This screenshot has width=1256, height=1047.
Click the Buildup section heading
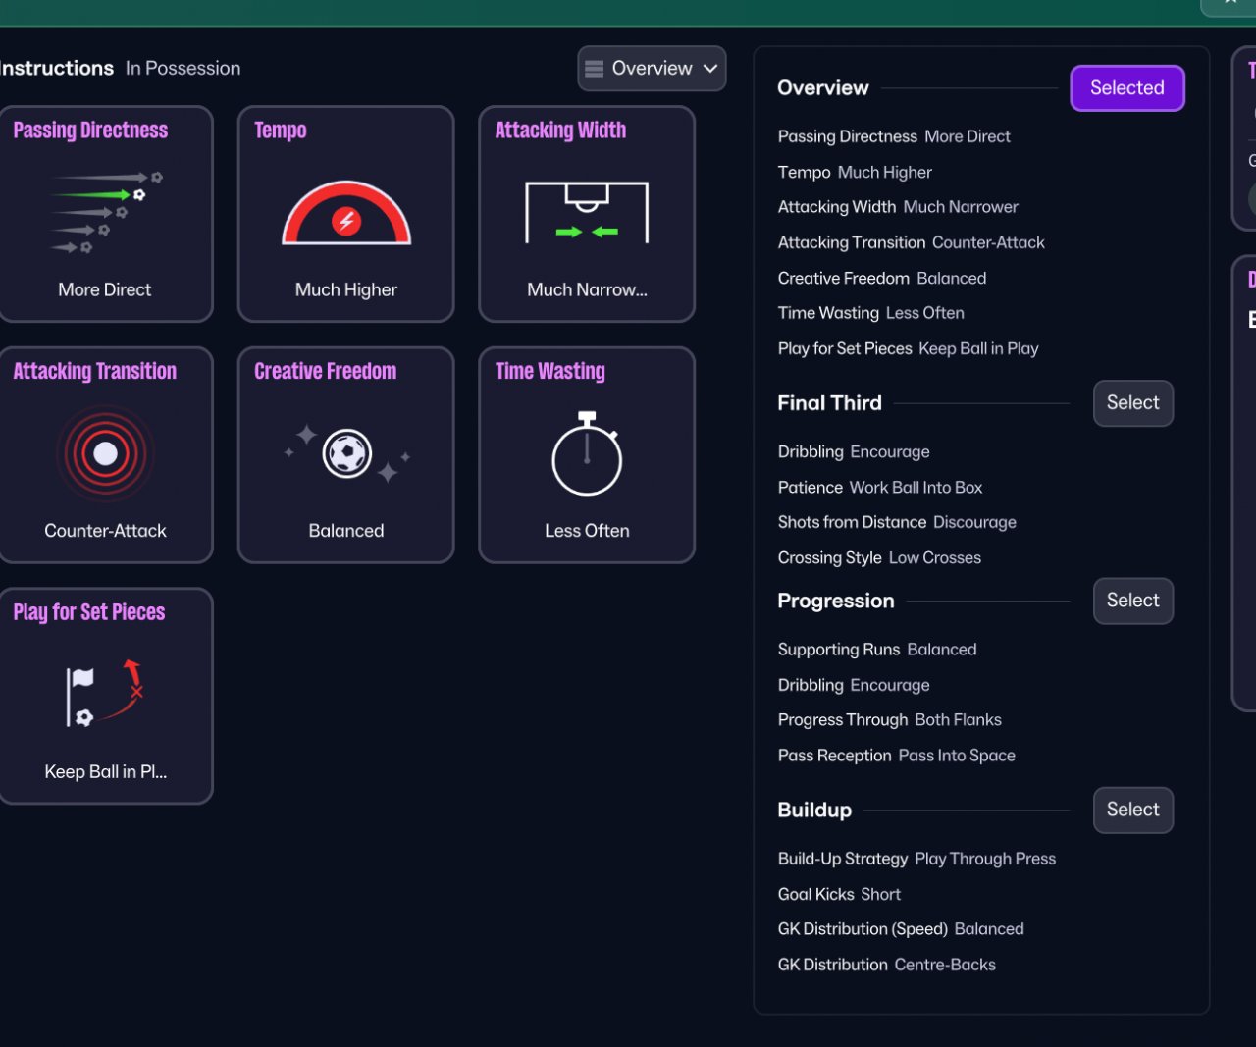[x=814, y=810]
